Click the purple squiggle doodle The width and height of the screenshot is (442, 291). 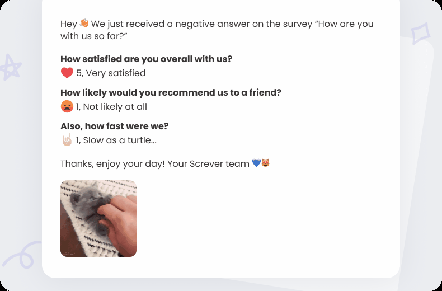click(22, 255)
